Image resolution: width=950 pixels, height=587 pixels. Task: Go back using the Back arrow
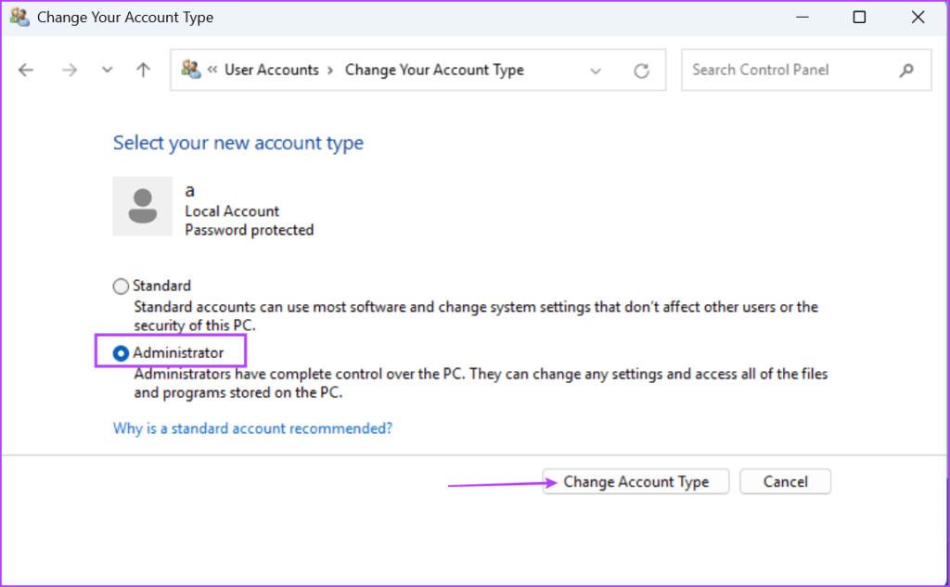click(x=26, y=70)
